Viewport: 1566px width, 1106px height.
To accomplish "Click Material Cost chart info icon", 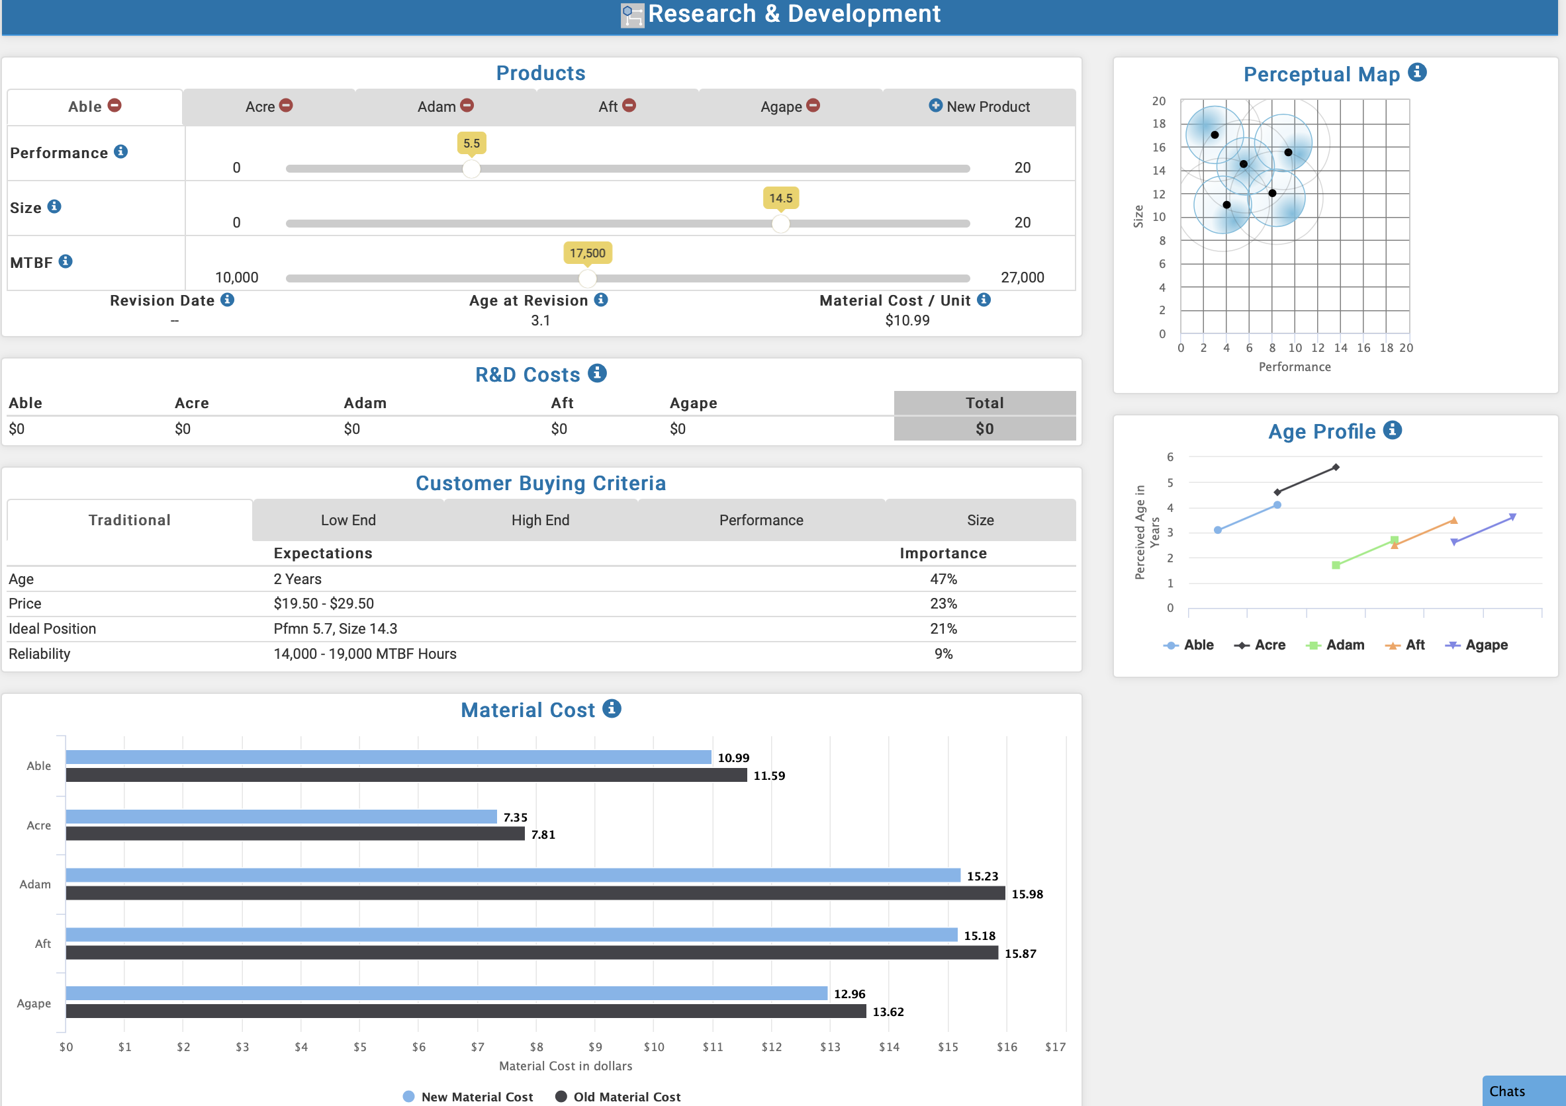I will pos(612,708).
